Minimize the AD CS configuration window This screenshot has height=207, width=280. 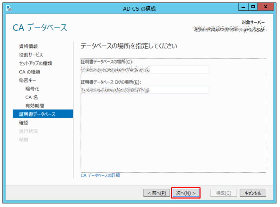243,7
